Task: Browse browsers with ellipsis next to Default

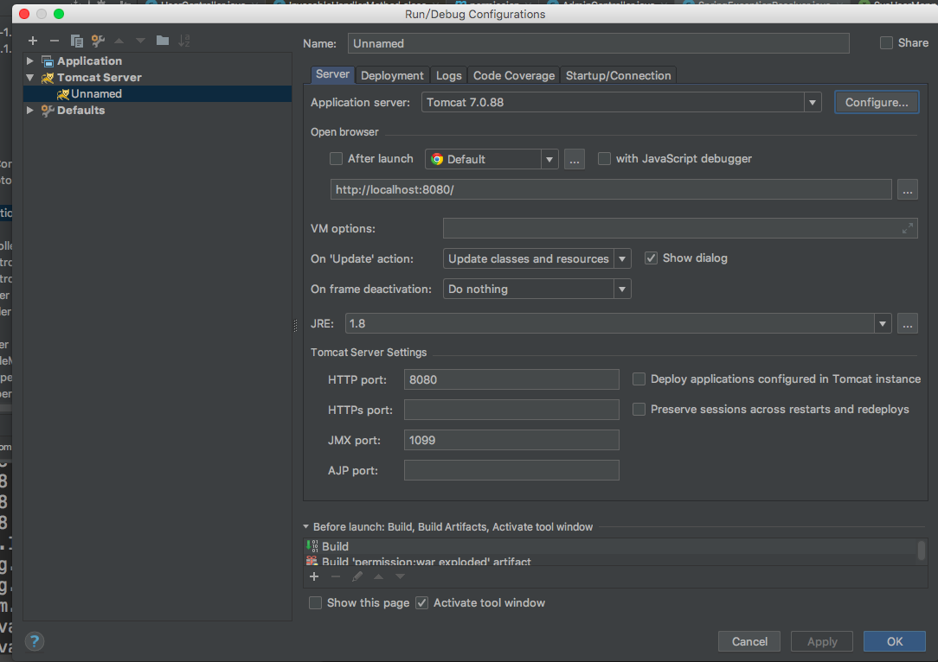Action: [575, 159]
